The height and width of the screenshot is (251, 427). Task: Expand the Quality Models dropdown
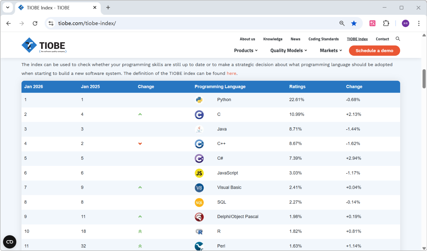pyautogui.click(x=289, y=51)
